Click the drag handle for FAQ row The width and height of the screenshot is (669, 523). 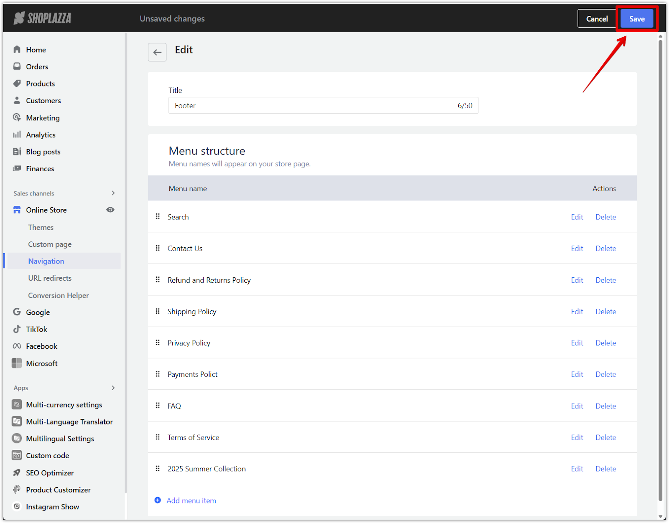tap(158, 405)
